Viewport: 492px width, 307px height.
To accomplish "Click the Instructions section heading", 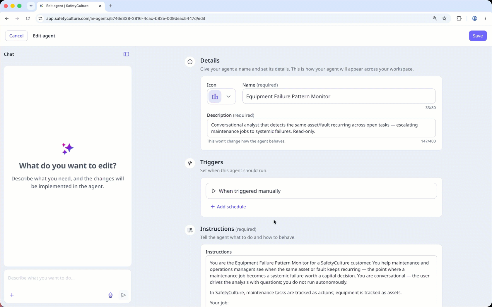I will click(217, 229).
